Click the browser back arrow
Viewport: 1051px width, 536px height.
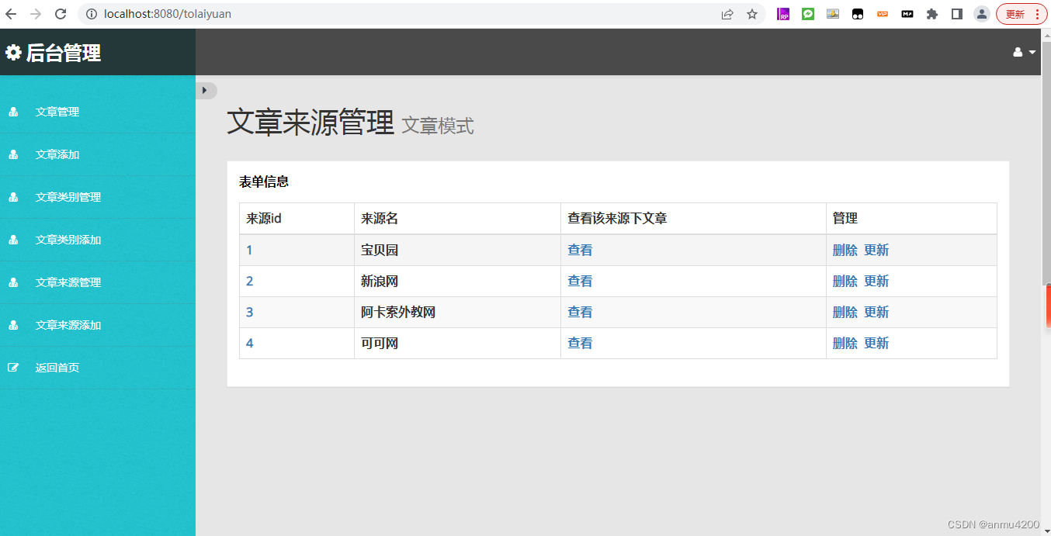pos(11,14)
